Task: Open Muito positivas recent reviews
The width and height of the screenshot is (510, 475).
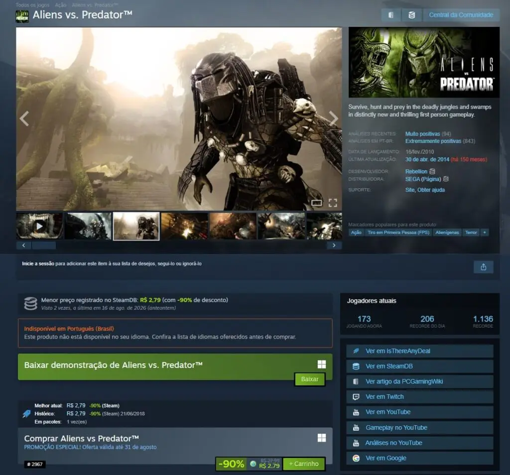Action: click(422, 134)
